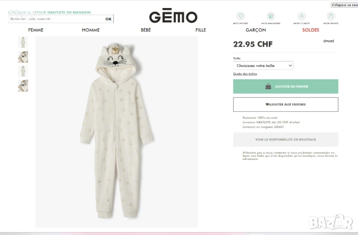This screenshot has width=358, height=235.
Task: View Mon Panier basket icon
Action: (x=331, y=17)
